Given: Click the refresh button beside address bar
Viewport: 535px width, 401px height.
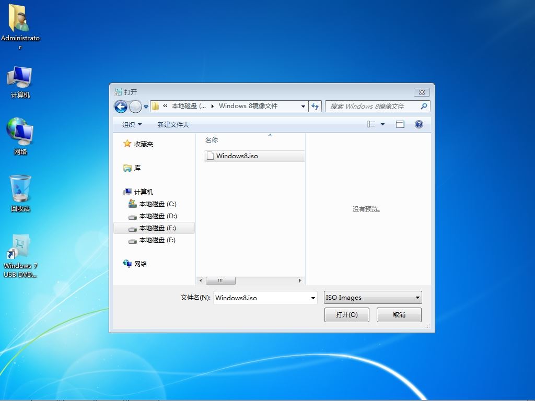Looking at the screenshot, I should (x=315, y=107).
